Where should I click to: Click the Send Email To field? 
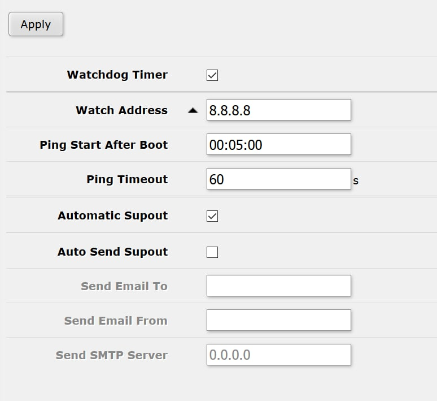tap(279, 286)
